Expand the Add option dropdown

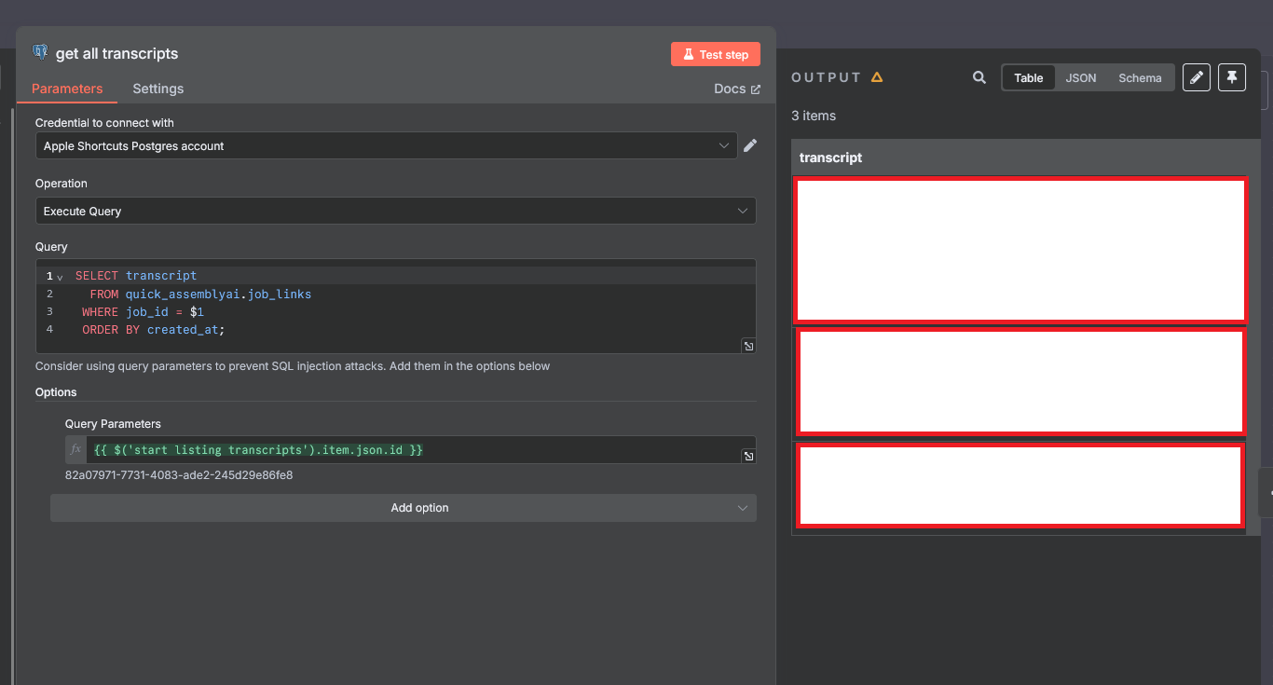click(403, 508)
